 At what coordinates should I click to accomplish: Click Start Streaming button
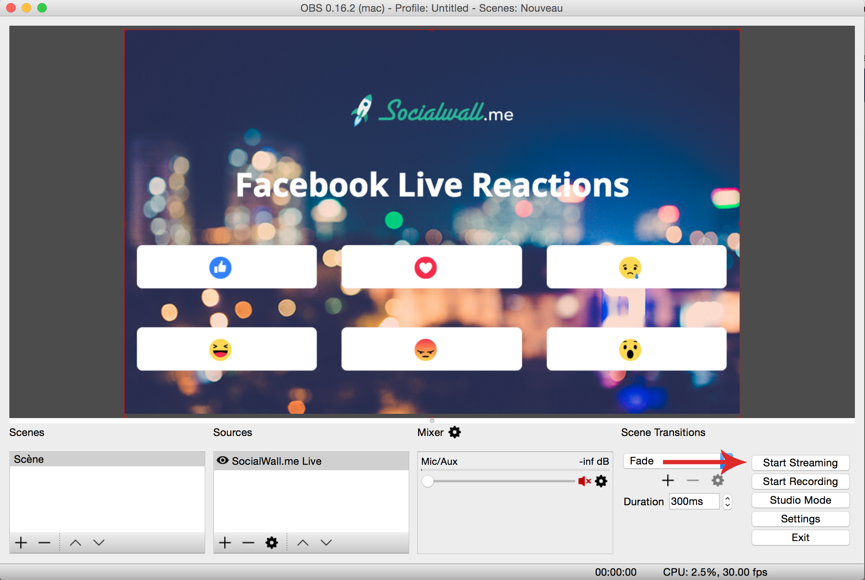800,463
